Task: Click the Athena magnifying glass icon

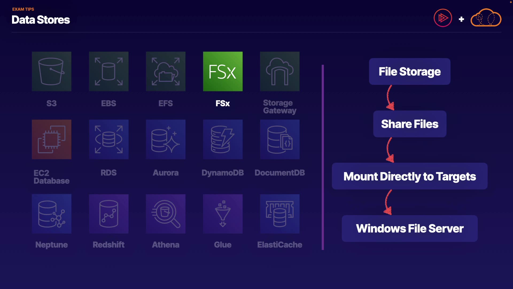Action: click(x=166, y=214)
